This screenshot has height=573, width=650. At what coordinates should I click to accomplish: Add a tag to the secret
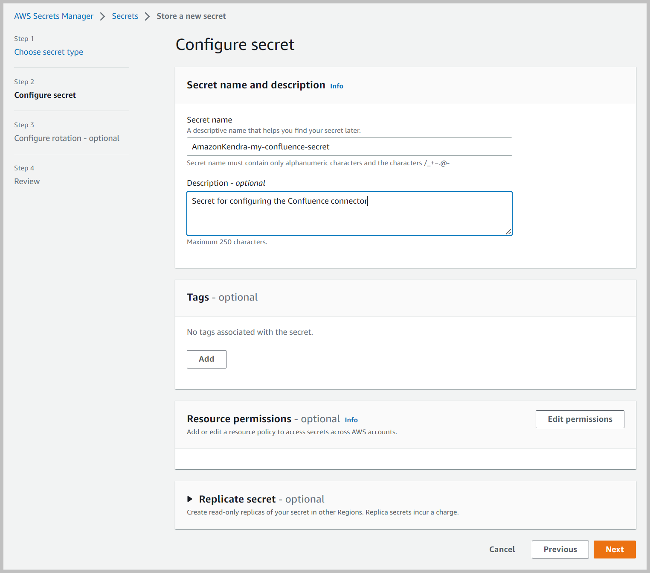(206, 359)
